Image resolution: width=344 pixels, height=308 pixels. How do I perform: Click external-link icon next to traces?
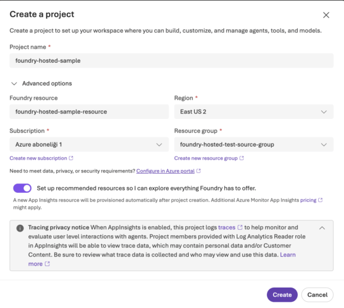coord(240,227)
